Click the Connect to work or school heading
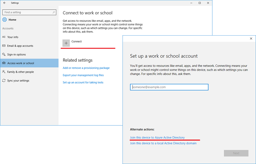 [87, 13]
